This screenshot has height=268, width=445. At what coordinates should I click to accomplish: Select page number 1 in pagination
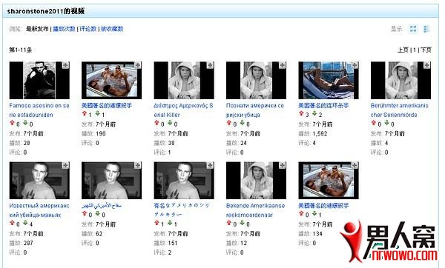(x=415, y=50)
